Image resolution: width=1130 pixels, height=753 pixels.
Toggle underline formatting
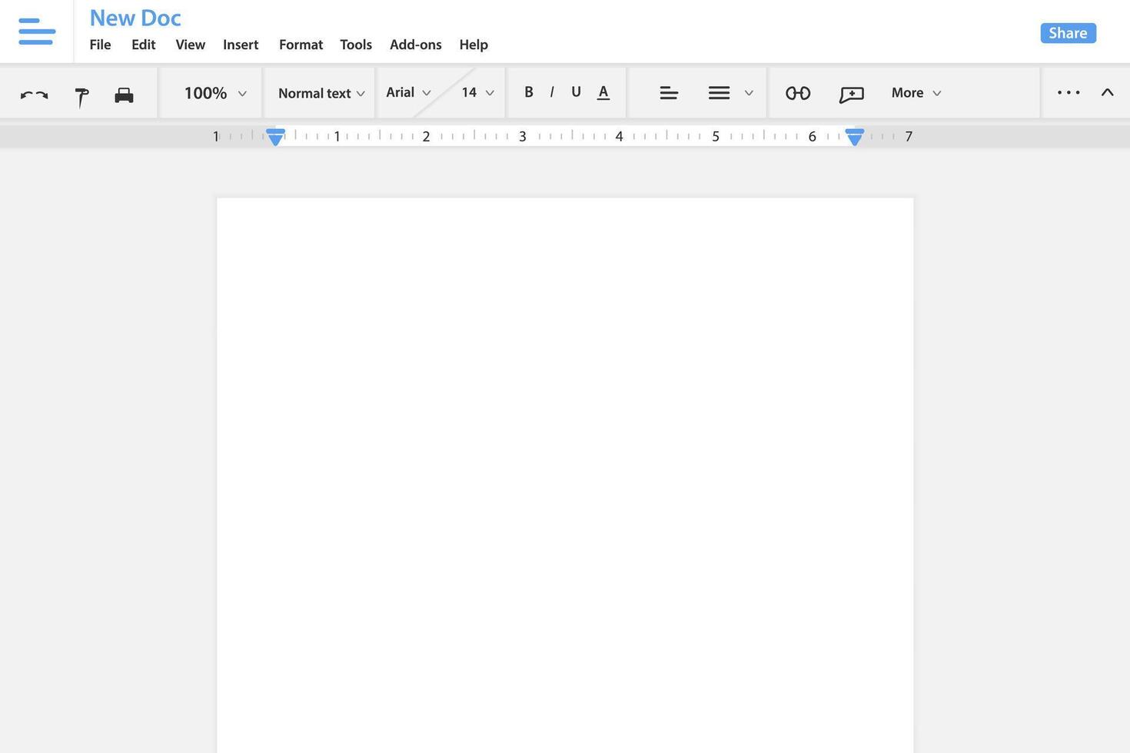tap(576, 92)
